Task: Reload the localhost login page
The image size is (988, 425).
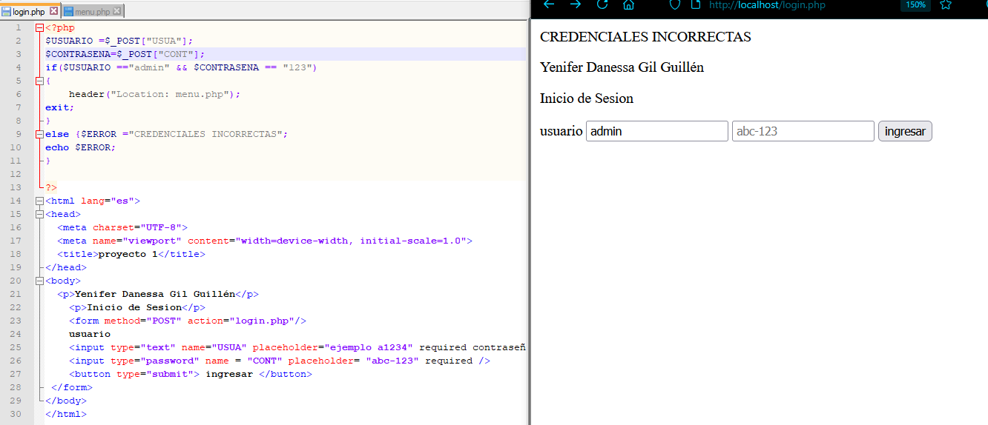Action: click(x=602, y=4)
